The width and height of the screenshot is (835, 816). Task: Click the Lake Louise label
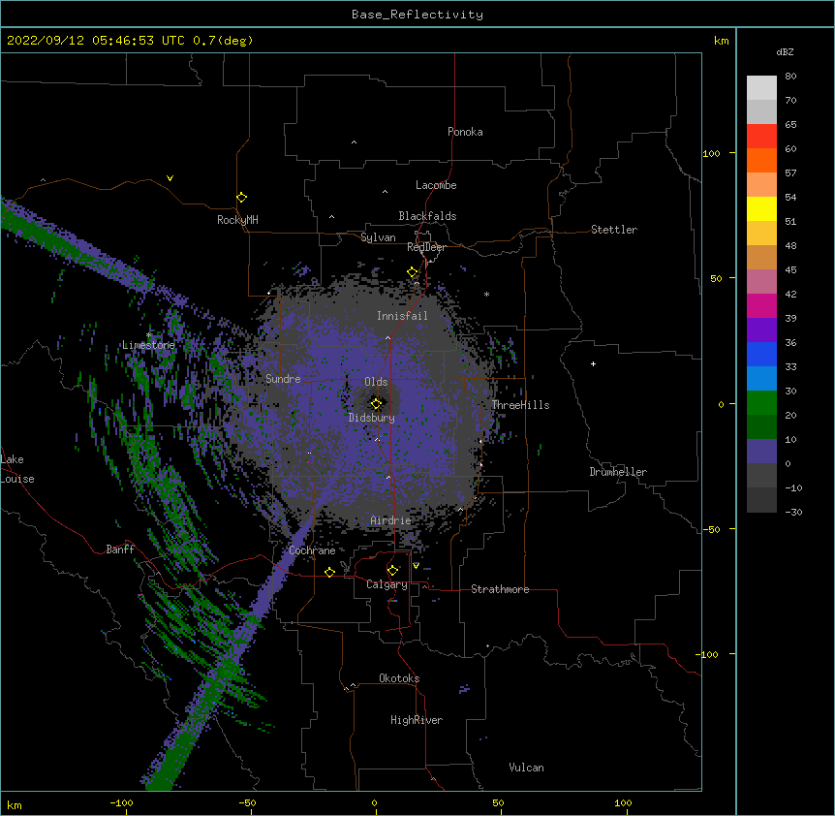click(x=17, y=469)
